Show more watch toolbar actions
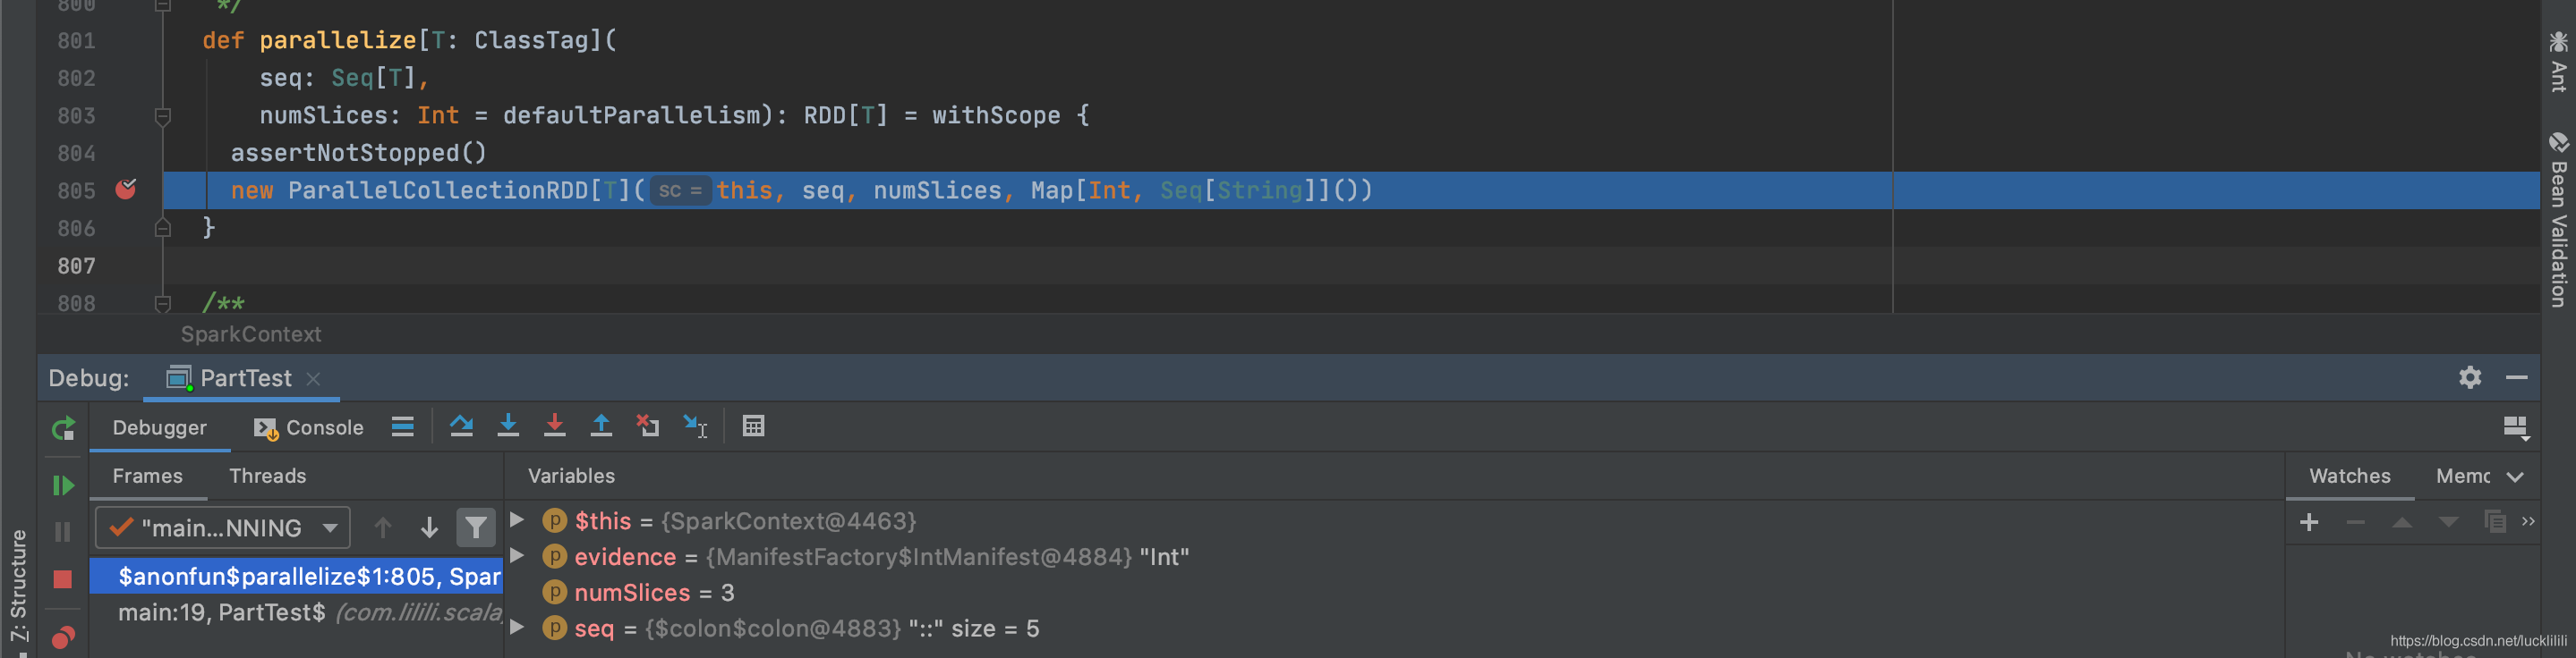The width and height of the screenshot is (2576, 658). click(x=2528, y=521)
